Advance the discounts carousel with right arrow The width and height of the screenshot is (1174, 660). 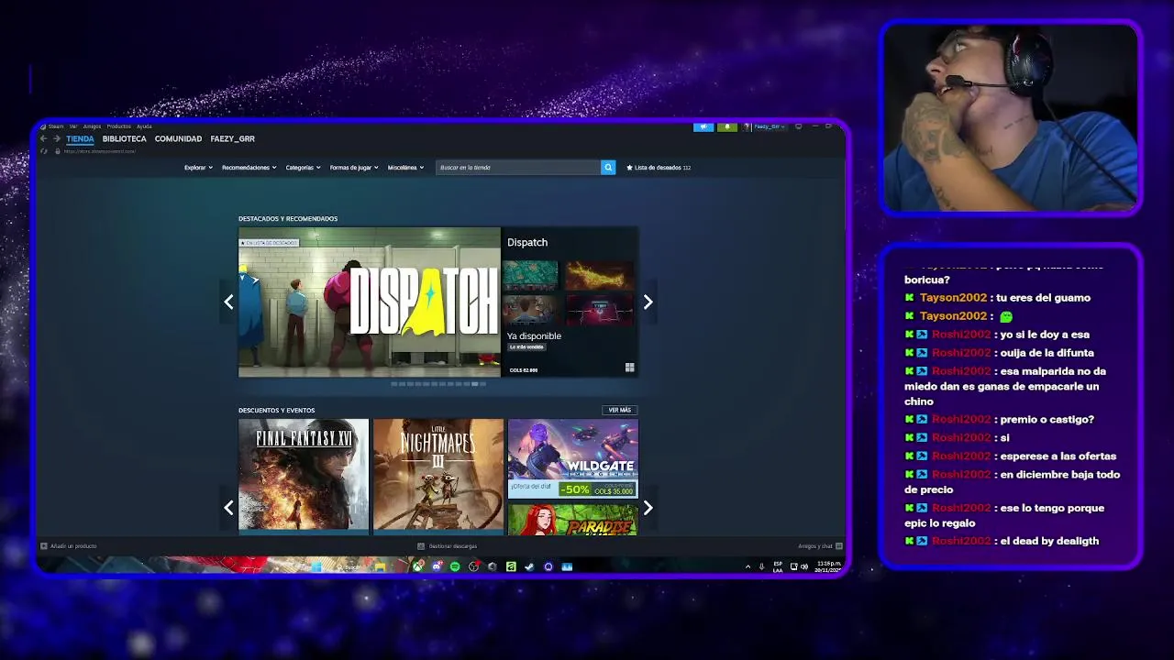pos(648,507)
